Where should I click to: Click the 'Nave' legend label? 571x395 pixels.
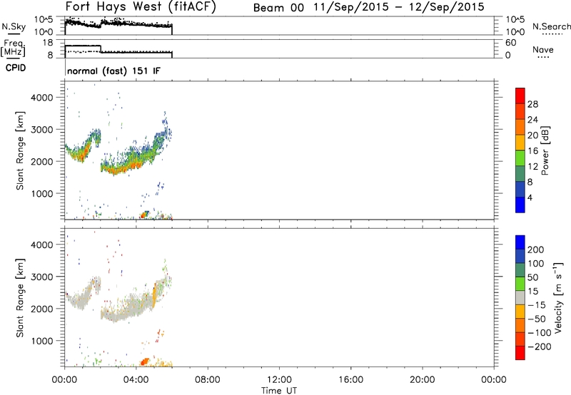pyautogui.click(x=543, y=49)
